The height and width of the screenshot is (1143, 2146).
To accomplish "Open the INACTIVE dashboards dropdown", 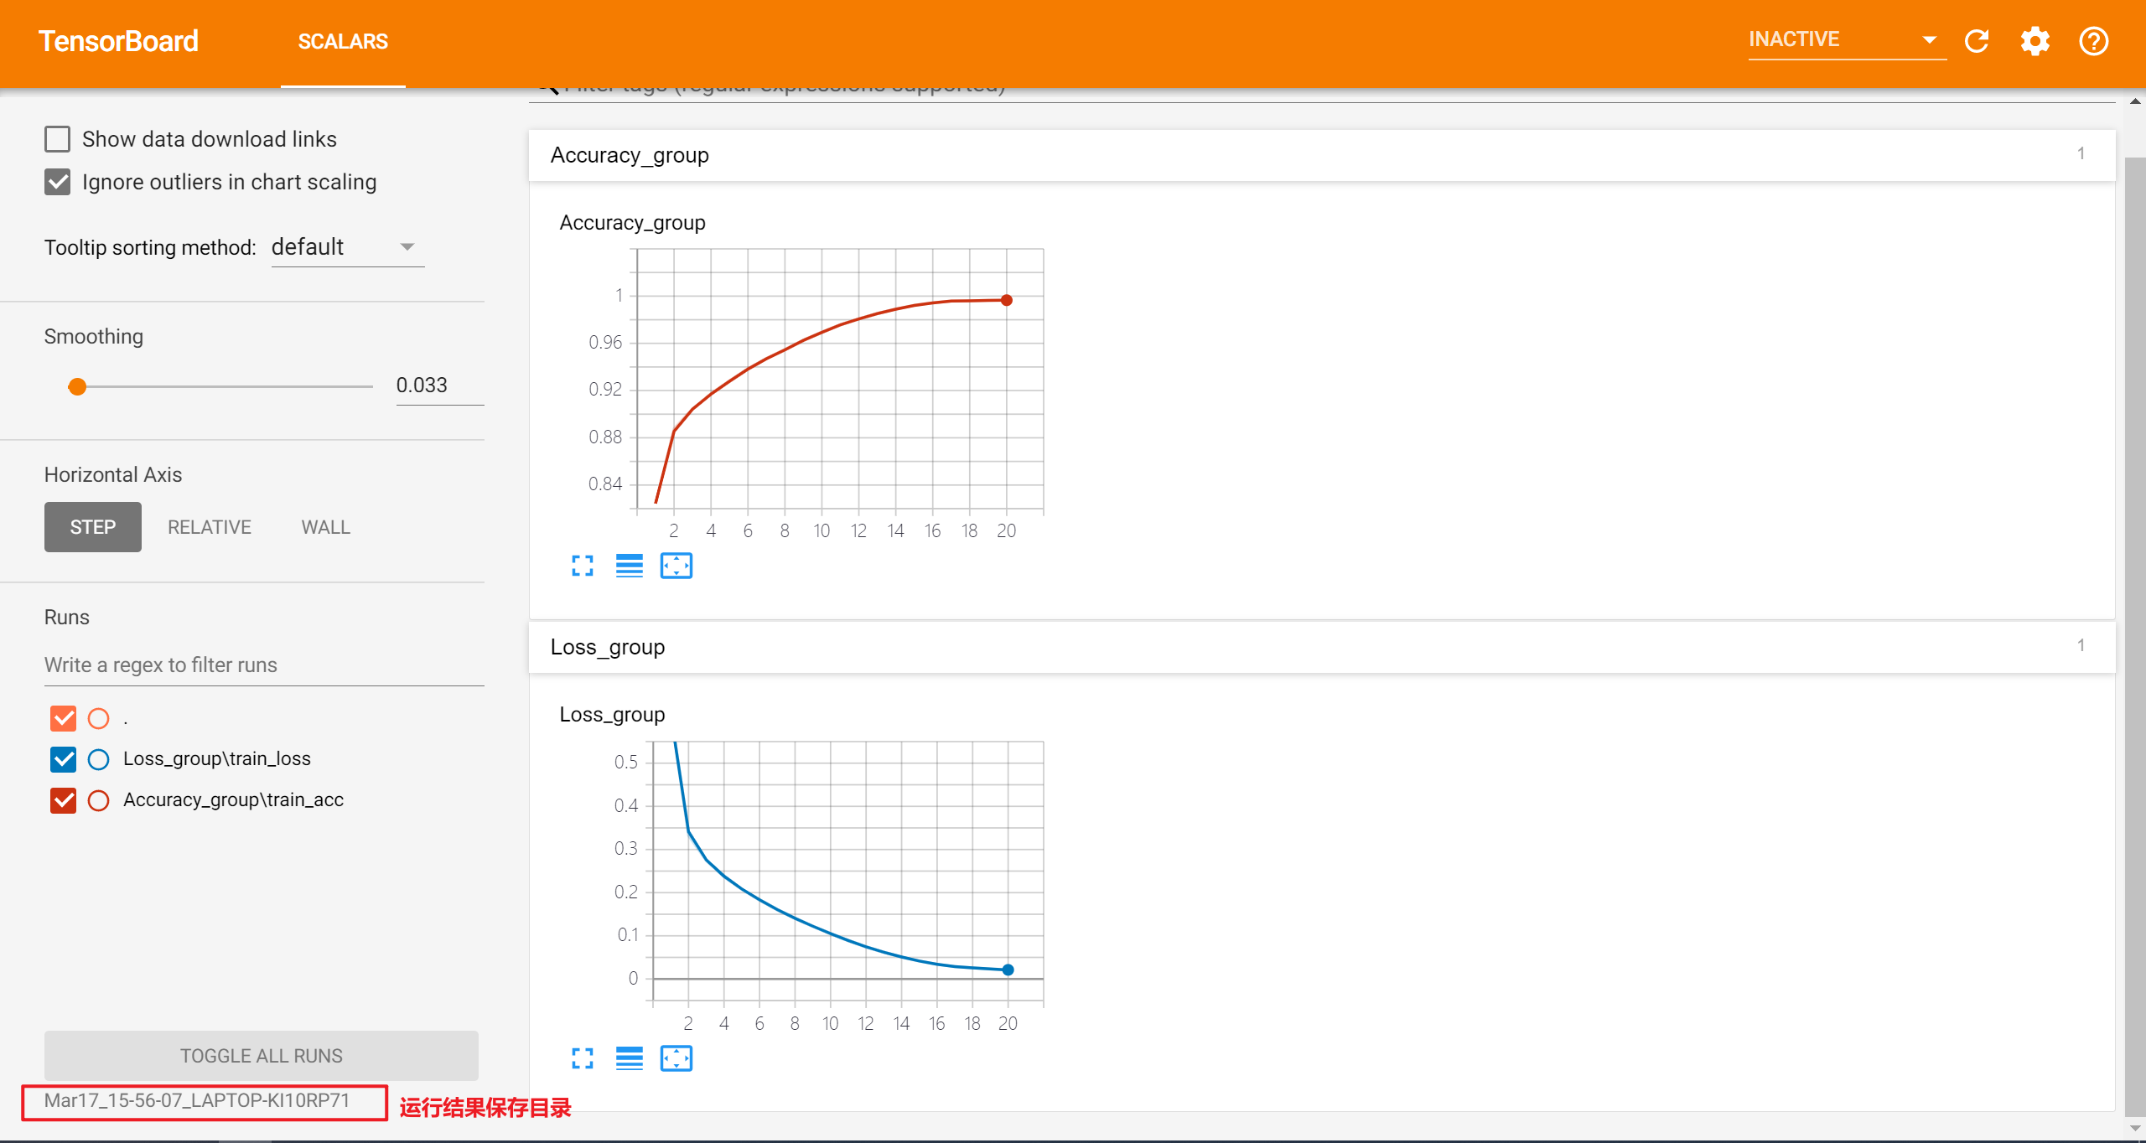I will click(x=1844, y=40).
